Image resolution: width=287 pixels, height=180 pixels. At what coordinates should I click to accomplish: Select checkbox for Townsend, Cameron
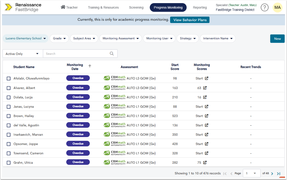[8, 153]
